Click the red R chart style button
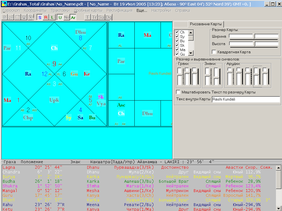The height and width of the screenshot is (211, 282). [46, 17]
